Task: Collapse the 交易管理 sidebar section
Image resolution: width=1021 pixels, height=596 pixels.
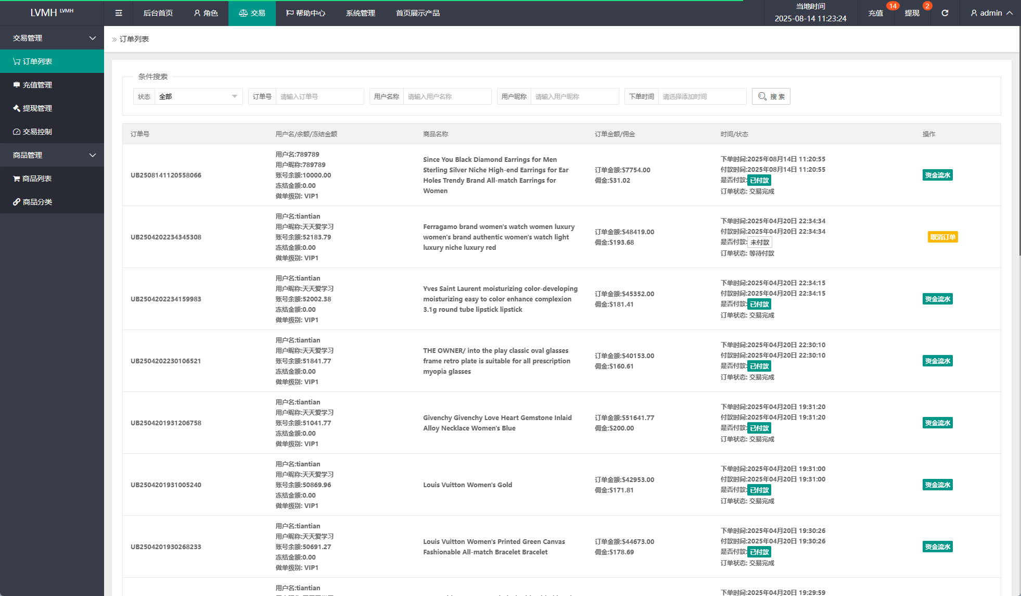Action: click(x=52, y=38)
